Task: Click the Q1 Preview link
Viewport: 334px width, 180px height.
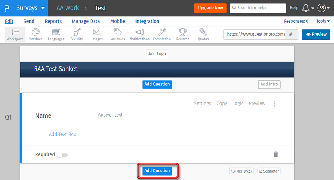Action: pos(257,104)
